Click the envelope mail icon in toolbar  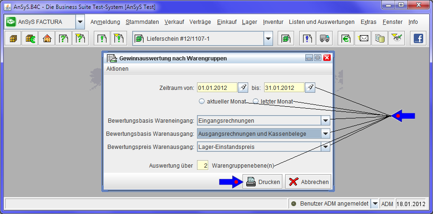pos(364,39)
